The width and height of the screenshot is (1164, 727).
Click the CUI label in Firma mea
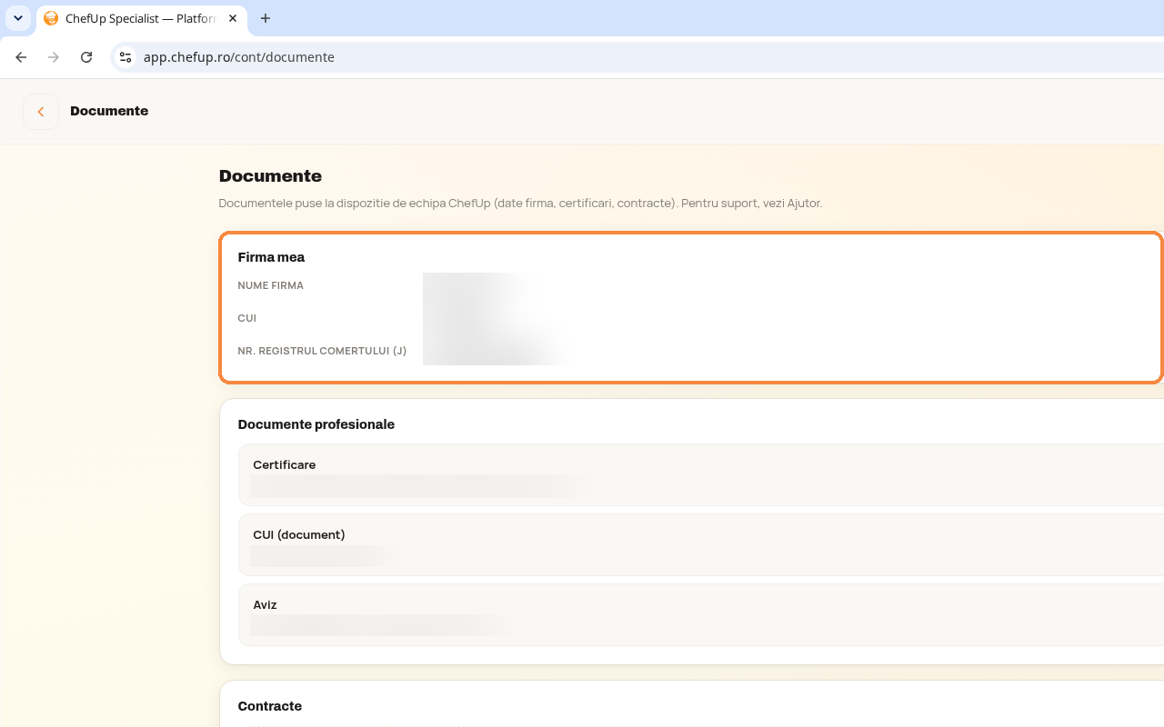[x=247, y=318]
